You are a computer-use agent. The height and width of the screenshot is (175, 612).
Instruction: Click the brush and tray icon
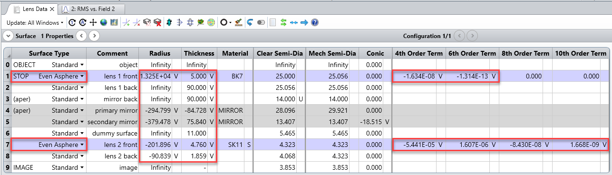click(239, 22)
